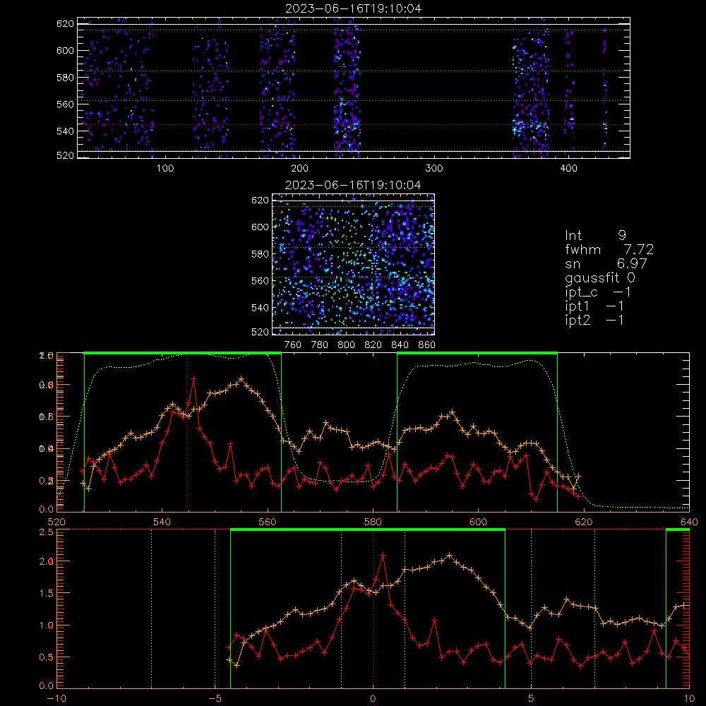Viewport: 706px width, 706px height.
Task: Click x-axis label 0 on bottom plot
Action: 373,698
